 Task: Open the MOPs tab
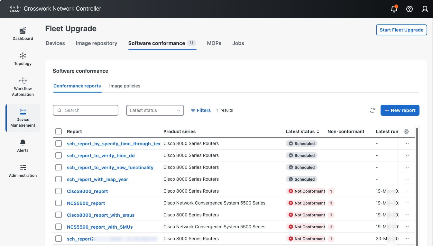click(x=214, y=43)
